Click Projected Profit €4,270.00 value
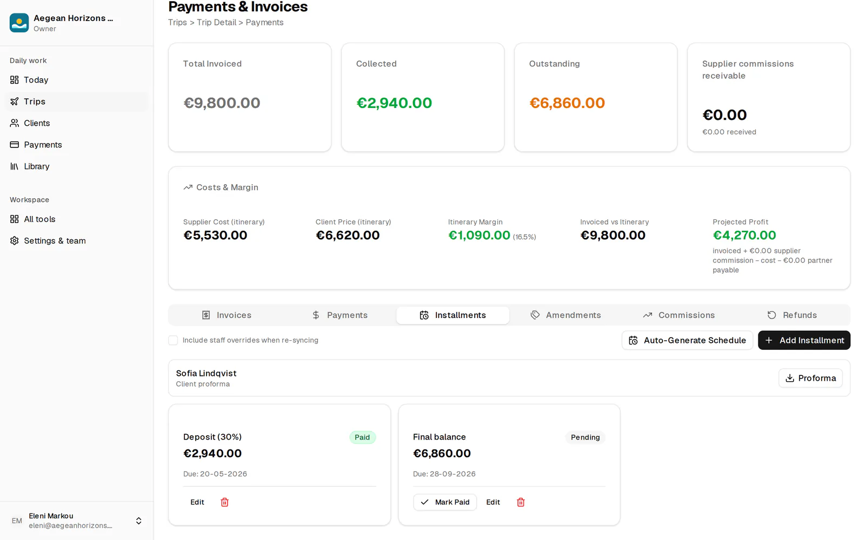This screenshot has width=865, height=540. (x=744, y=235)
